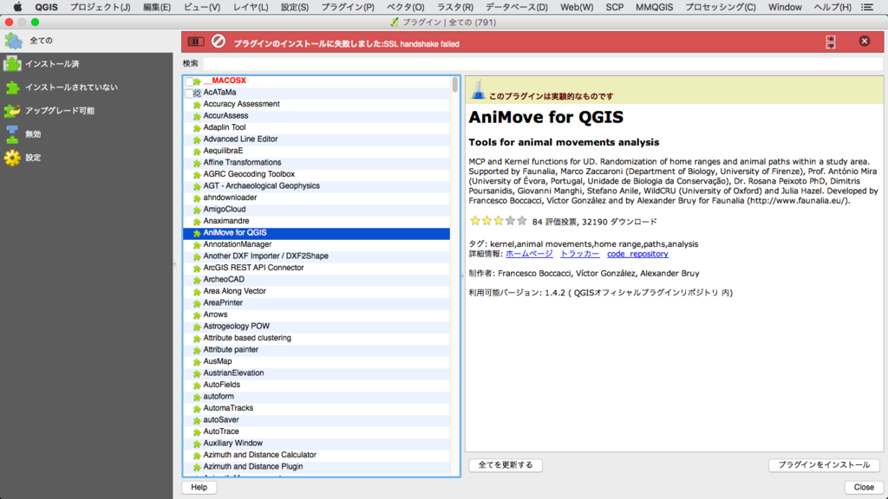
Task: Select 'AustrianElevation' plugin row
Action: (x=317, y=373)
